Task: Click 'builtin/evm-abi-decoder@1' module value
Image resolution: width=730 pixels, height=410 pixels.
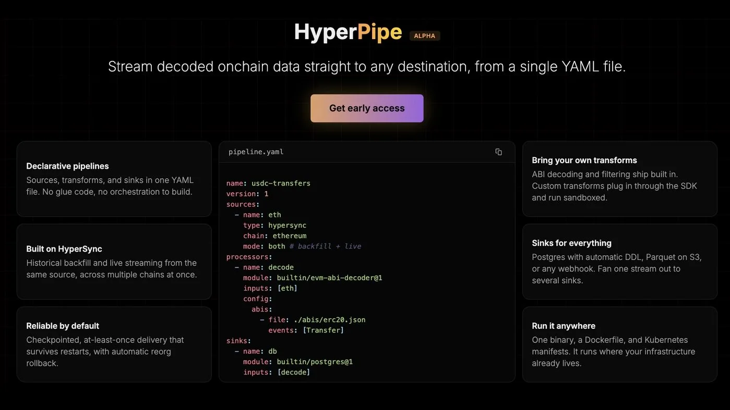Action: pos(330,278)
